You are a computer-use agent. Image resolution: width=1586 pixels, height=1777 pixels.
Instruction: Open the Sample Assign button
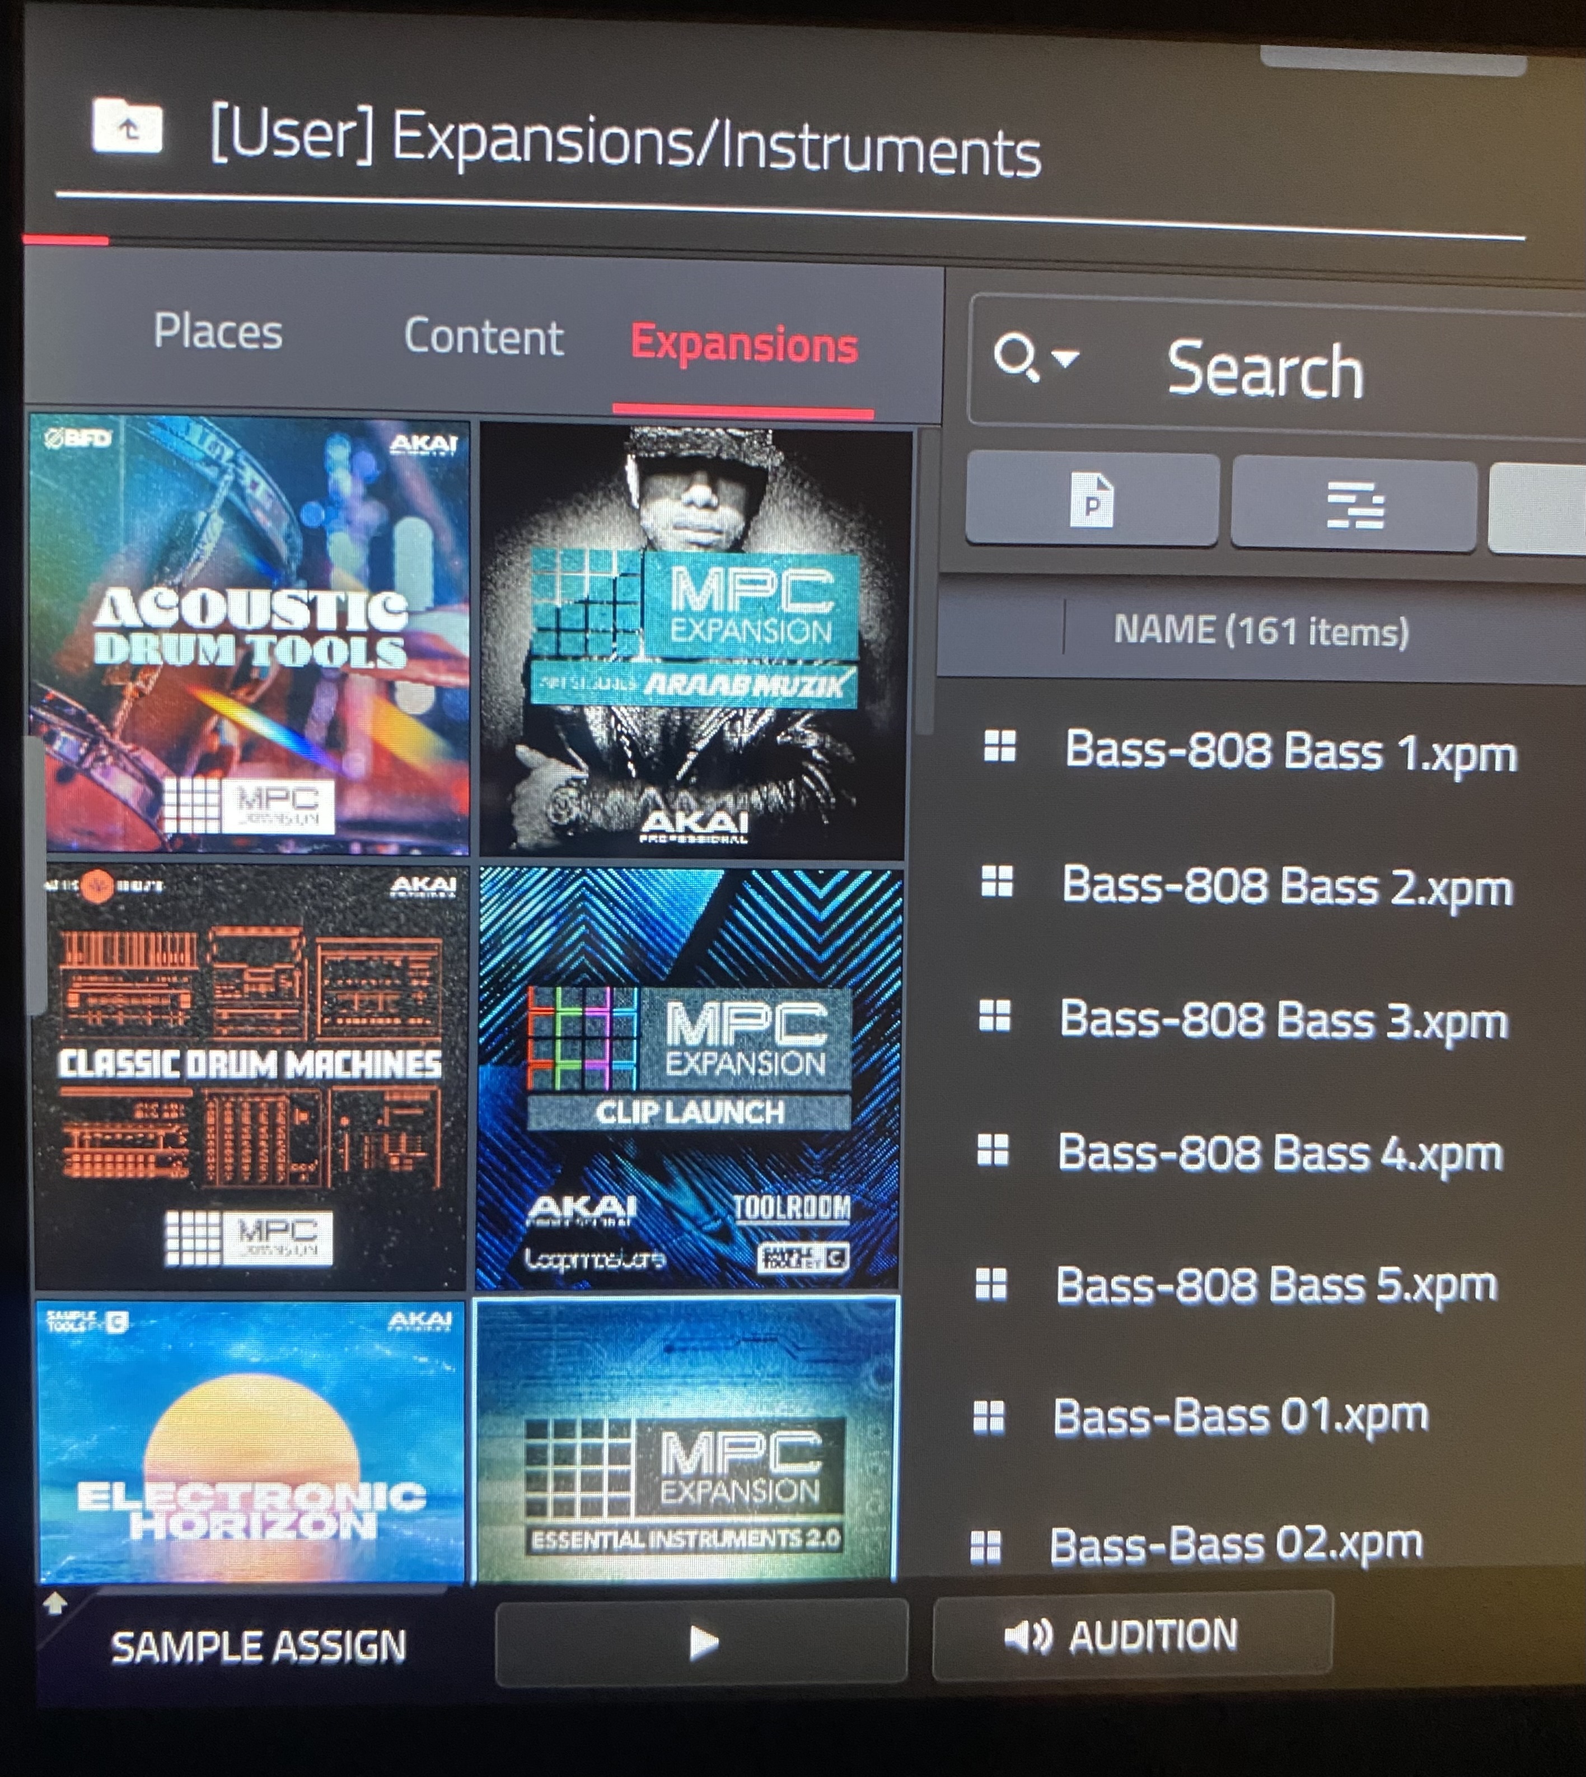[x=258, y=1646]
